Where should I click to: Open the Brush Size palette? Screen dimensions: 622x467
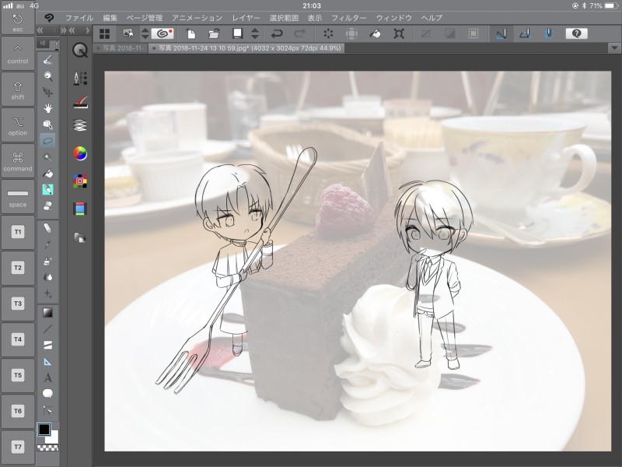(x=80, y=102)
